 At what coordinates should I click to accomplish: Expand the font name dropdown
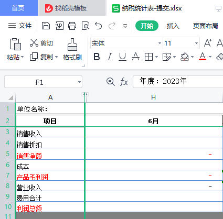160,43
